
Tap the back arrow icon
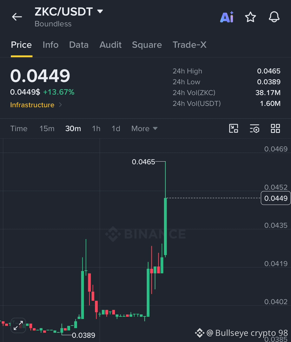click(17, 17)
